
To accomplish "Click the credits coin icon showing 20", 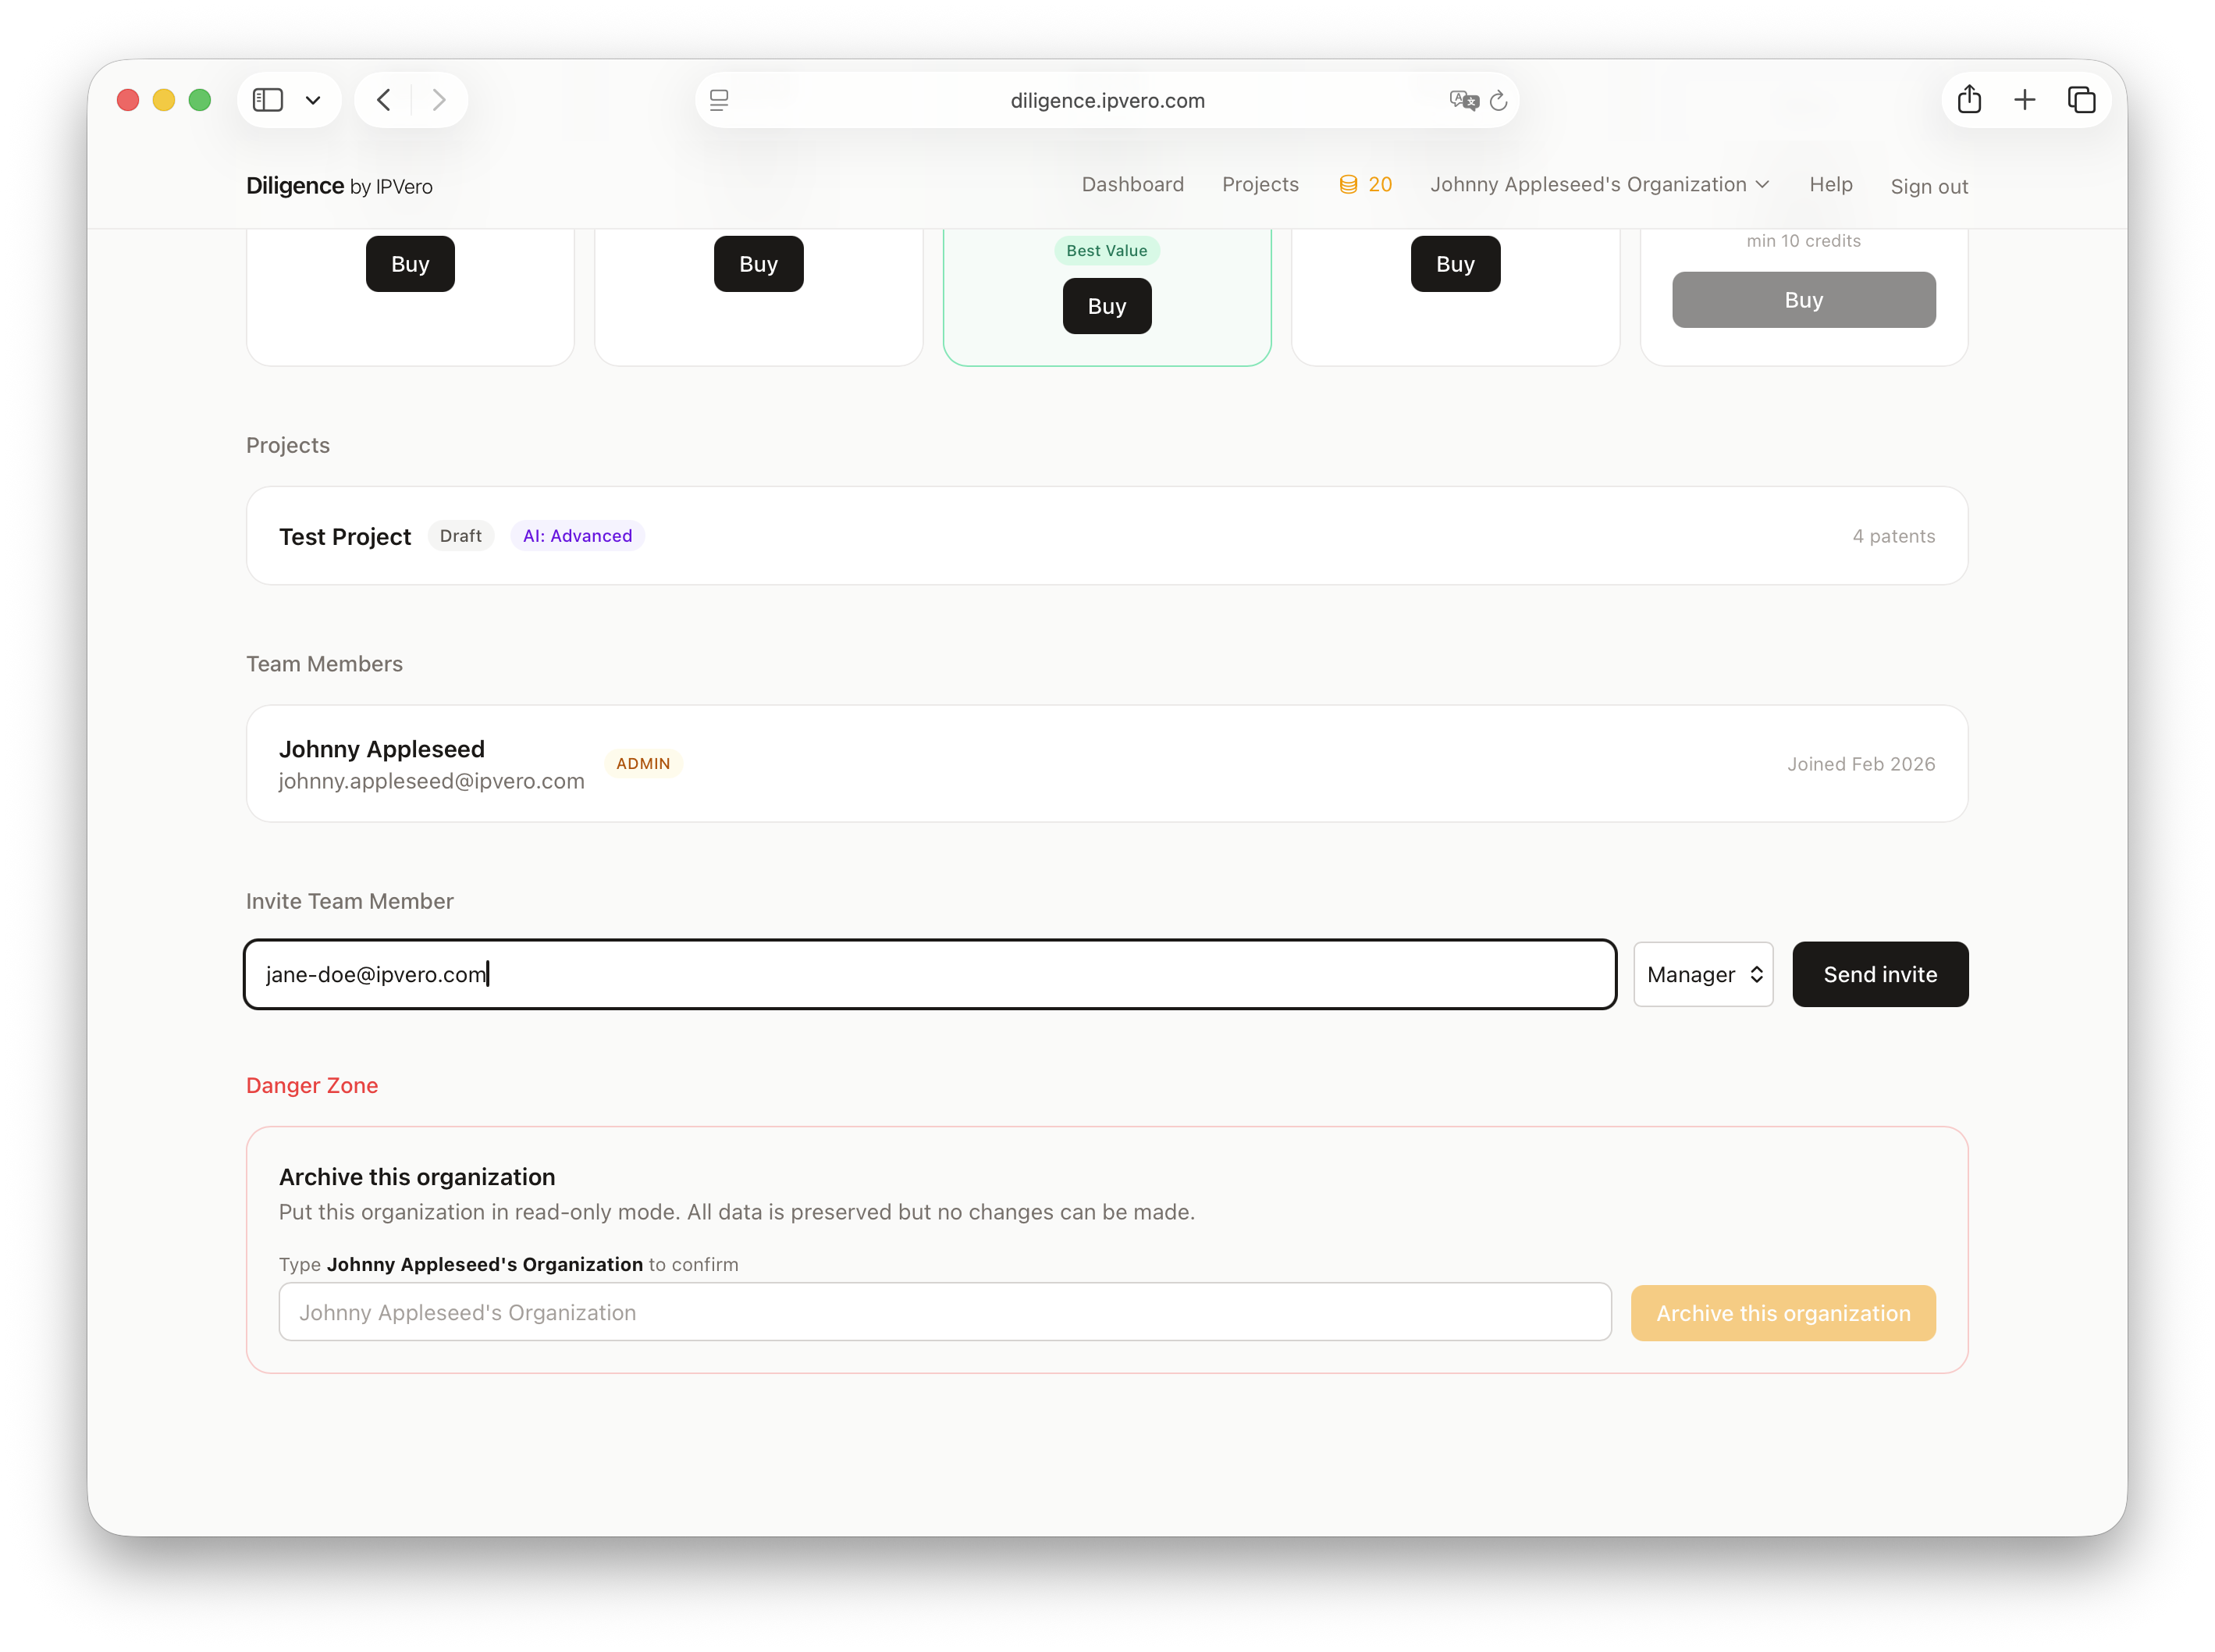I will click(x=1349, y=185).
